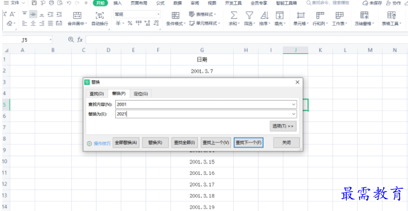
Task: Click the decrease decimal places icon
Action: [x=156, y=23]
